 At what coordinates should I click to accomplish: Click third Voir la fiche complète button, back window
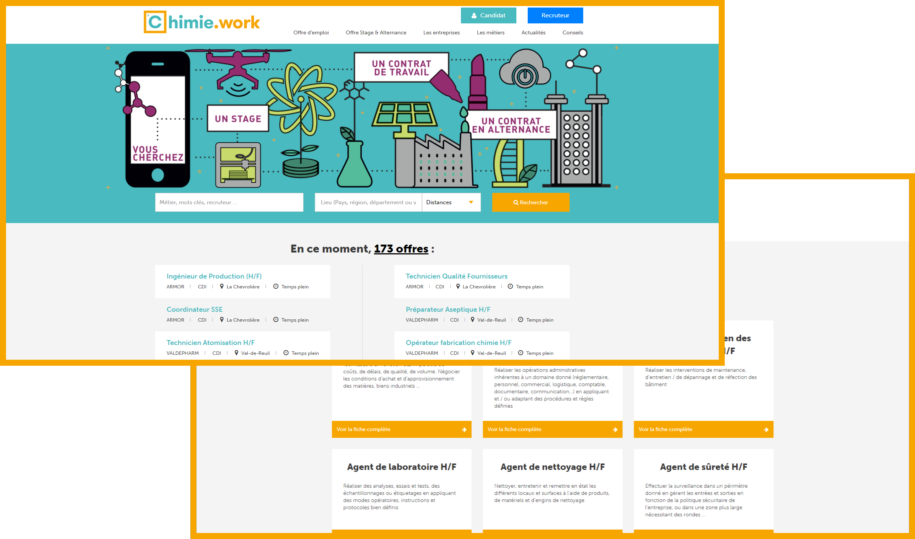[704, 430]
